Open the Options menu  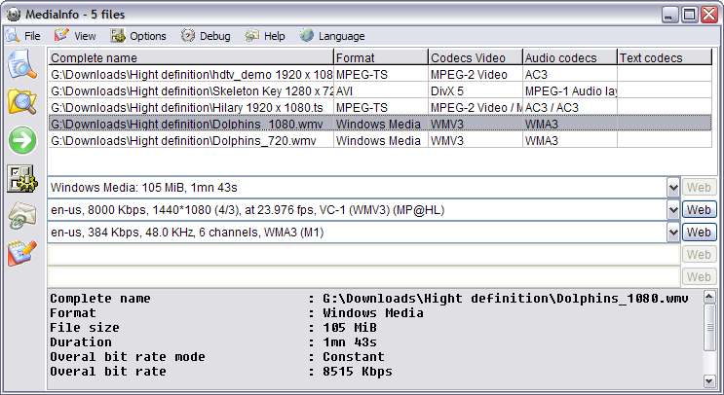click(x=138, y=36)
